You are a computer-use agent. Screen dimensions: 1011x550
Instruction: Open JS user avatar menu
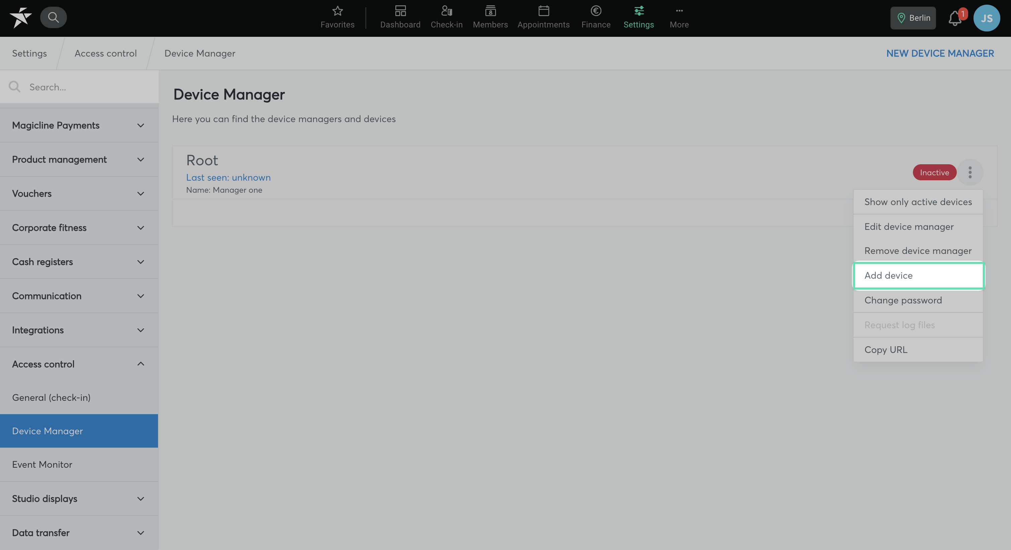(986, 18)
